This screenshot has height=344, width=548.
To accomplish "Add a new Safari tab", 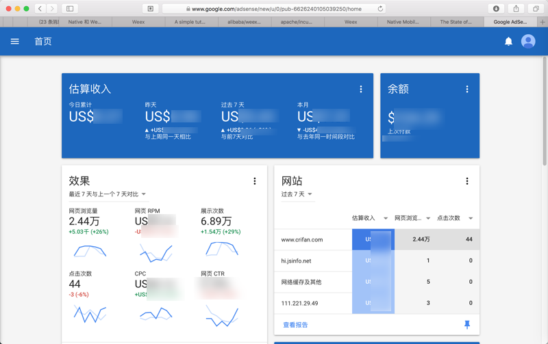I will point(543,22).
